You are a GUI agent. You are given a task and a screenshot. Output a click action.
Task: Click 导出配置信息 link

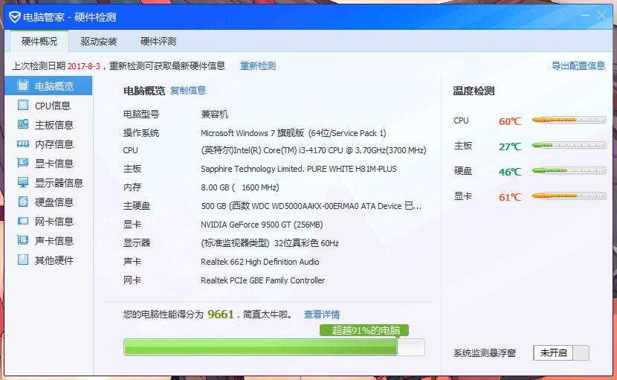coord(578,65)
